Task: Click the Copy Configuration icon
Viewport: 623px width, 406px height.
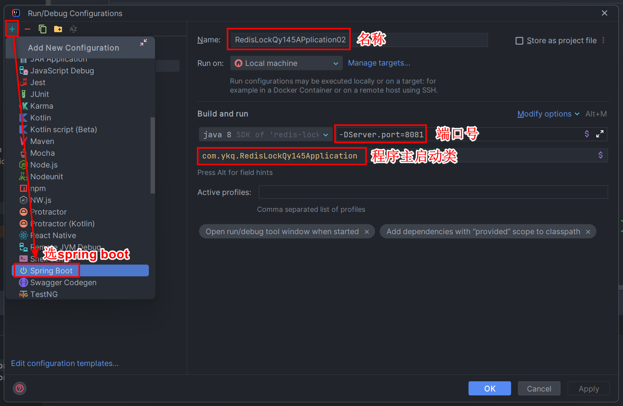Action: pos(43,29)
